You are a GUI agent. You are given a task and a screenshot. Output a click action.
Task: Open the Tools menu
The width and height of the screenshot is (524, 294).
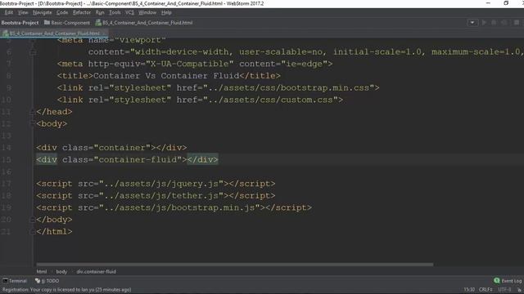[x=115, y=13]
